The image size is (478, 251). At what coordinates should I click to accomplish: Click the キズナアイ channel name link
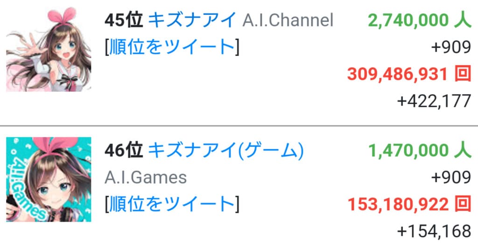click(192, 20)
